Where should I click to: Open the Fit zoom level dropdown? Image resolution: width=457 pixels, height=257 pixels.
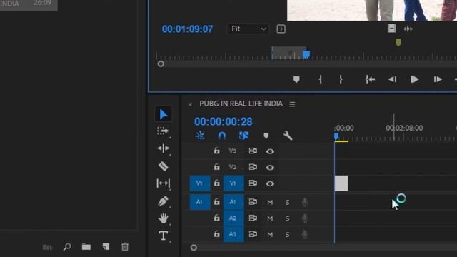(x=248, y=29)
